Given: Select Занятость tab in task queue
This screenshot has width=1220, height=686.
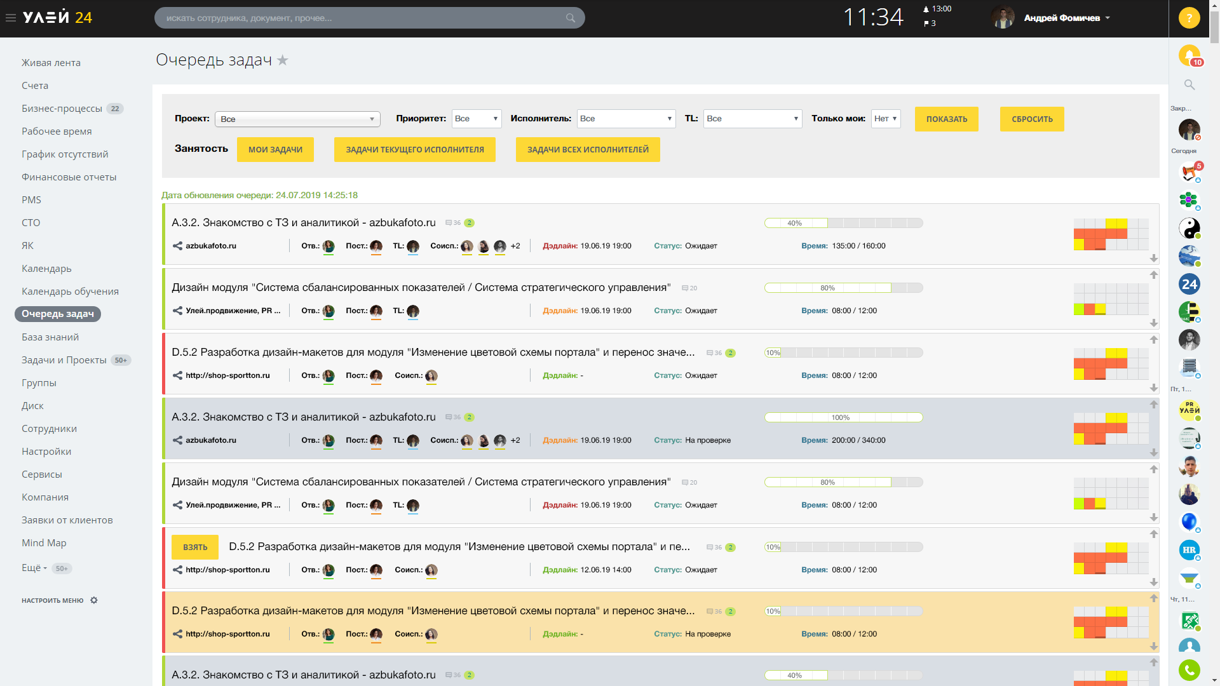Looking at the screenshot, I should [200, 149].
